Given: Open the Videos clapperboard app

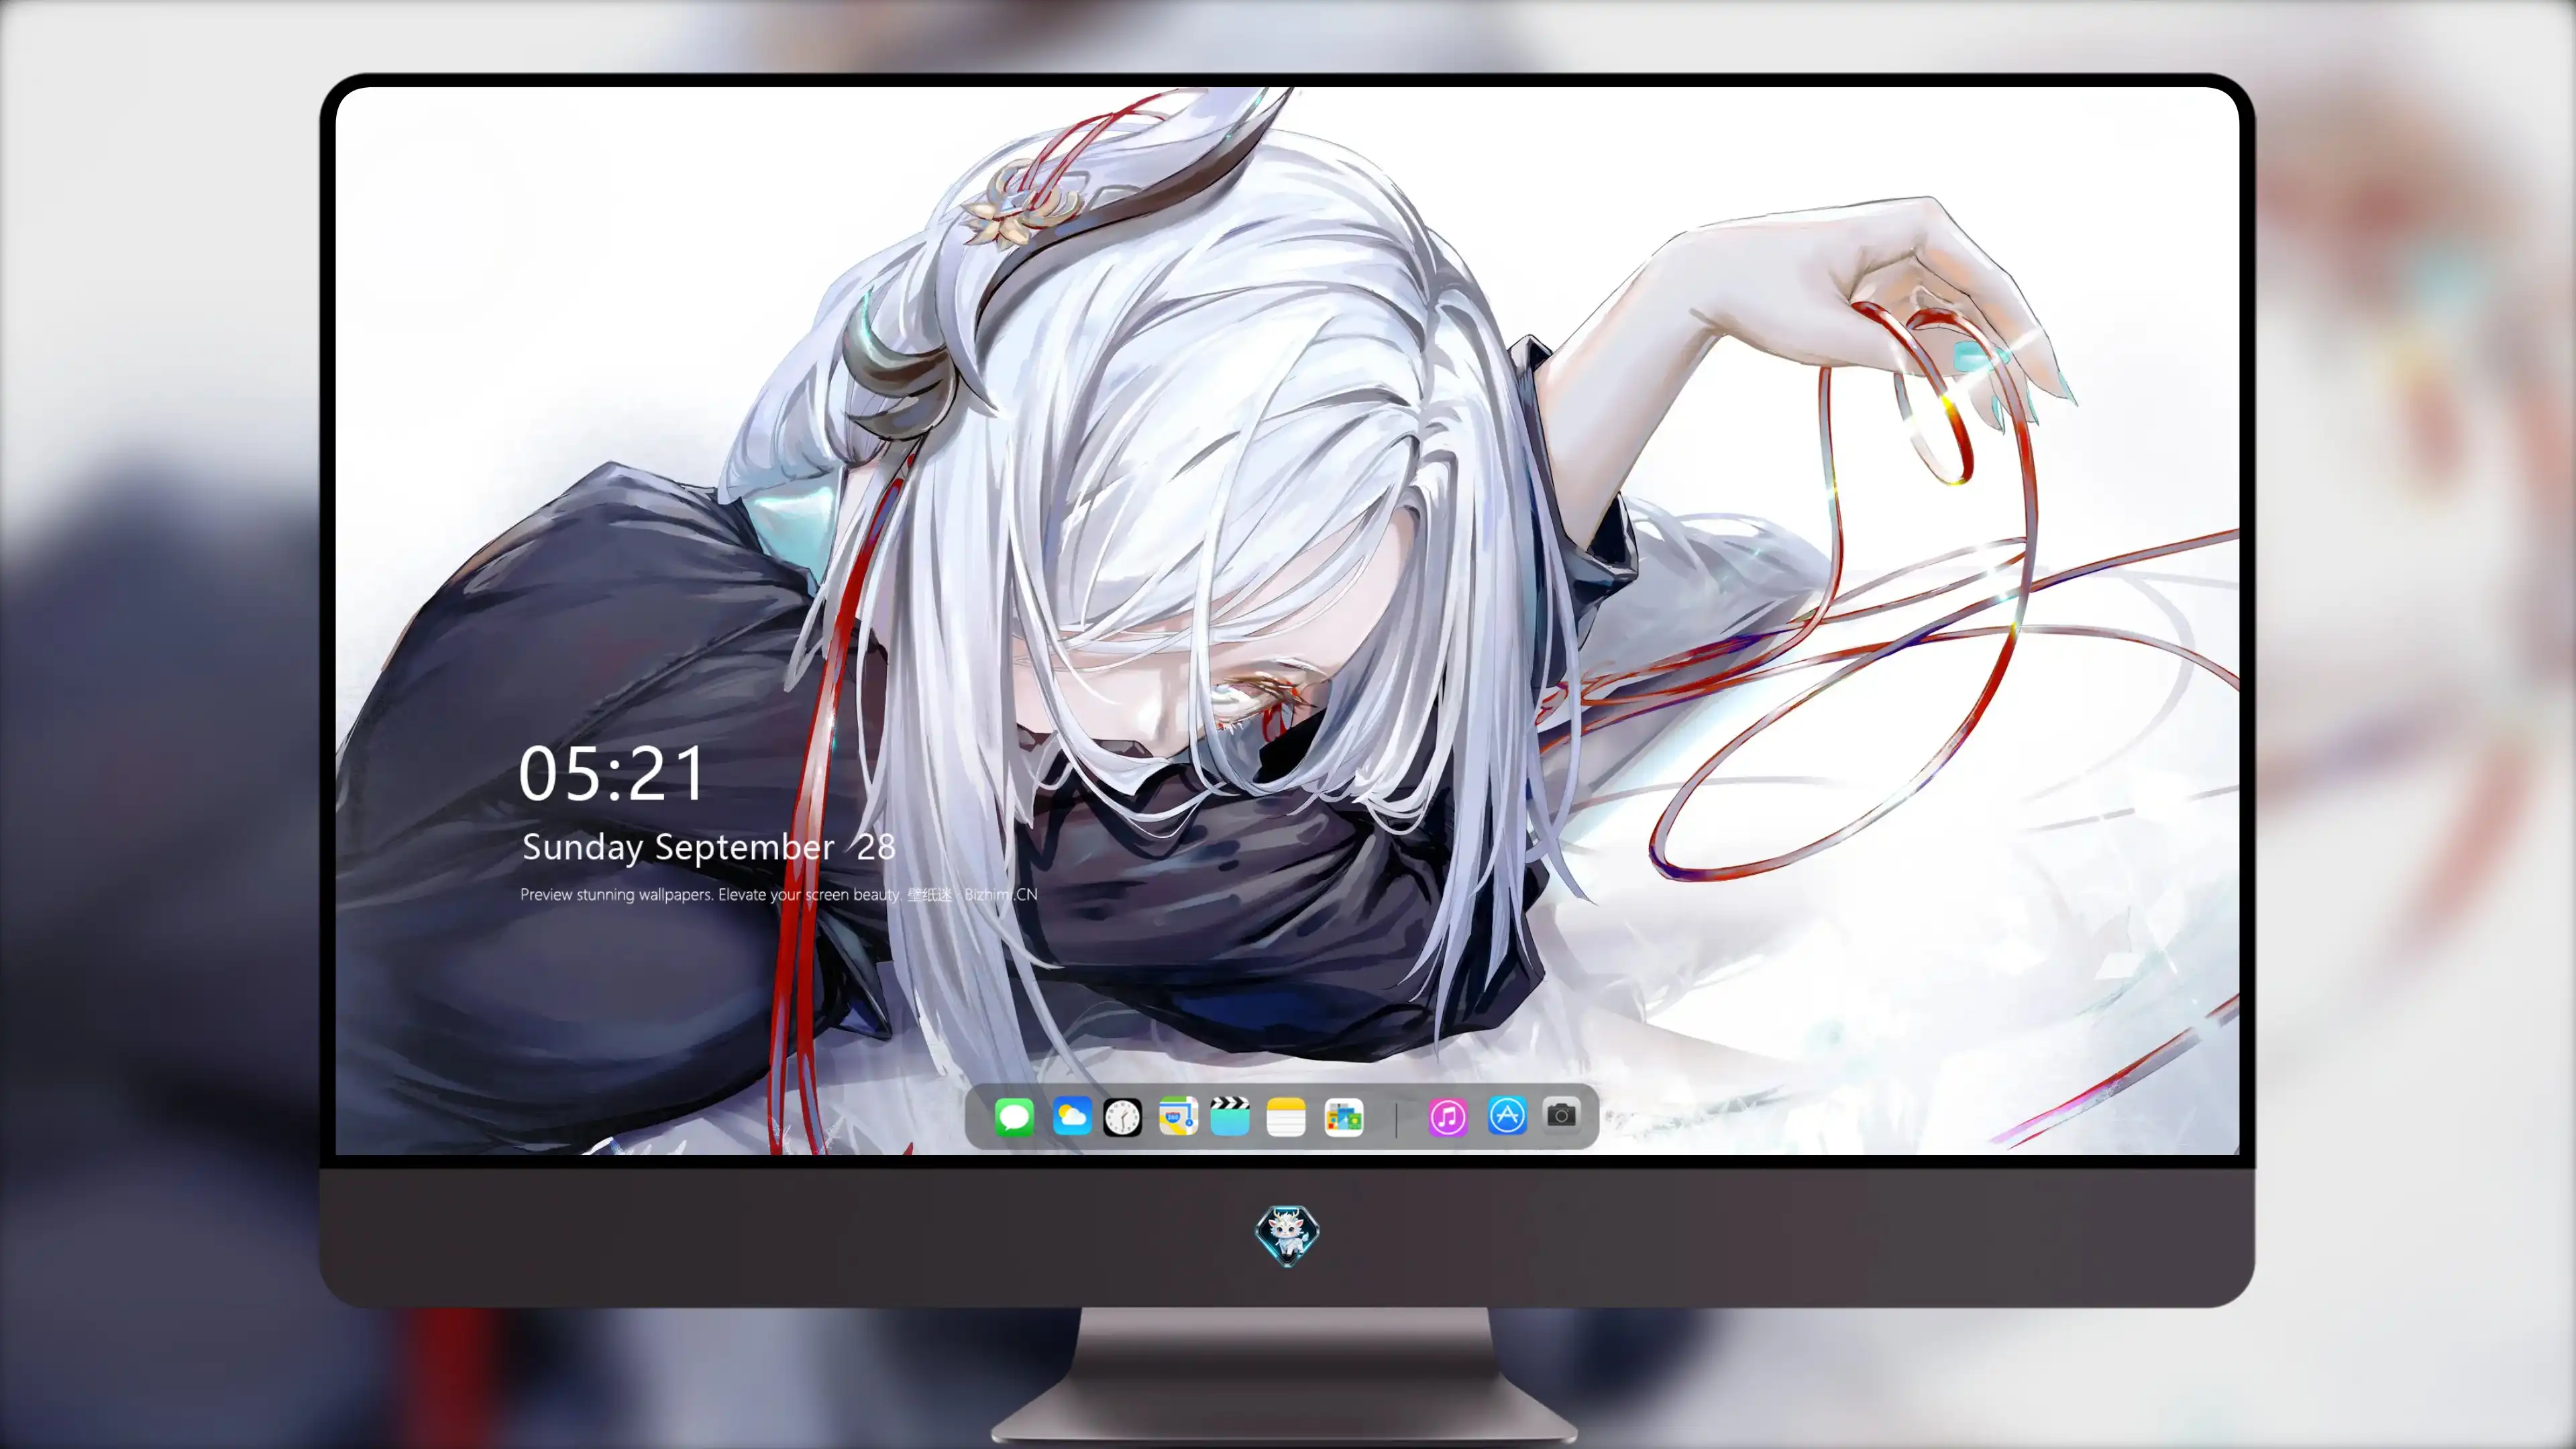Looking at the screenshot, I should click(x=1230, y=1117).
